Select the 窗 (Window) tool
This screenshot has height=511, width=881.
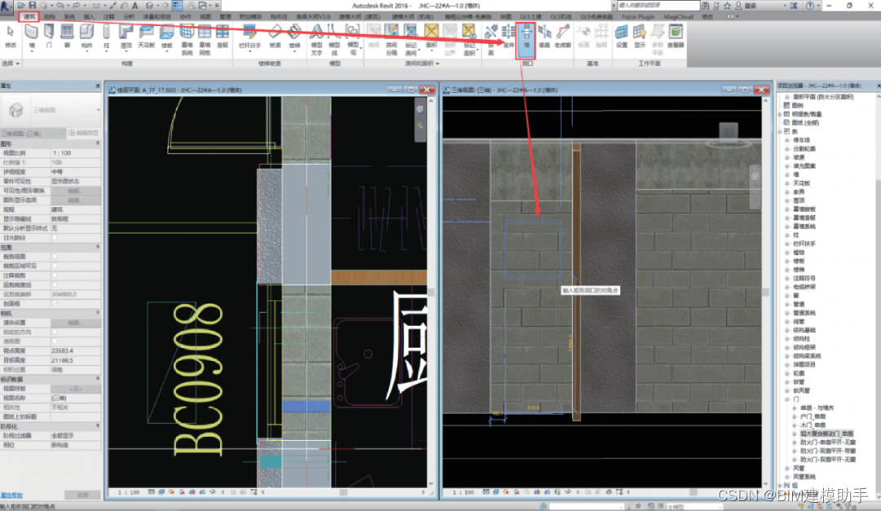68,37
